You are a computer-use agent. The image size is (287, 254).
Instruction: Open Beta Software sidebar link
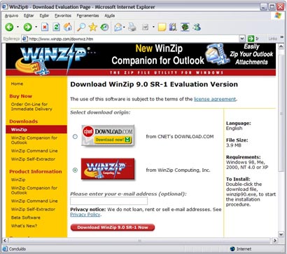tap(26, 218)
